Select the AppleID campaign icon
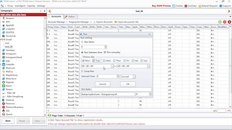The image size is (232, 130). pyautogui.click(x=4, y=25)
